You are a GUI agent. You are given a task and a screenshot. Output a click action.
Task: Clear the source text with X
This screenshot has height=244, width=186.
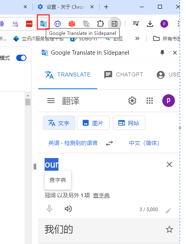[169, 164]
